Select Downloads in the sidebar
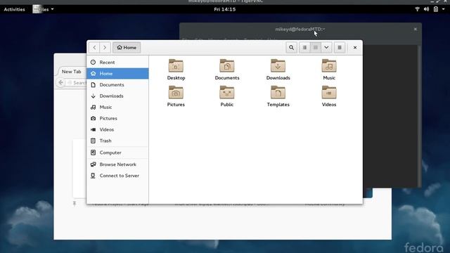 point(117,96)
